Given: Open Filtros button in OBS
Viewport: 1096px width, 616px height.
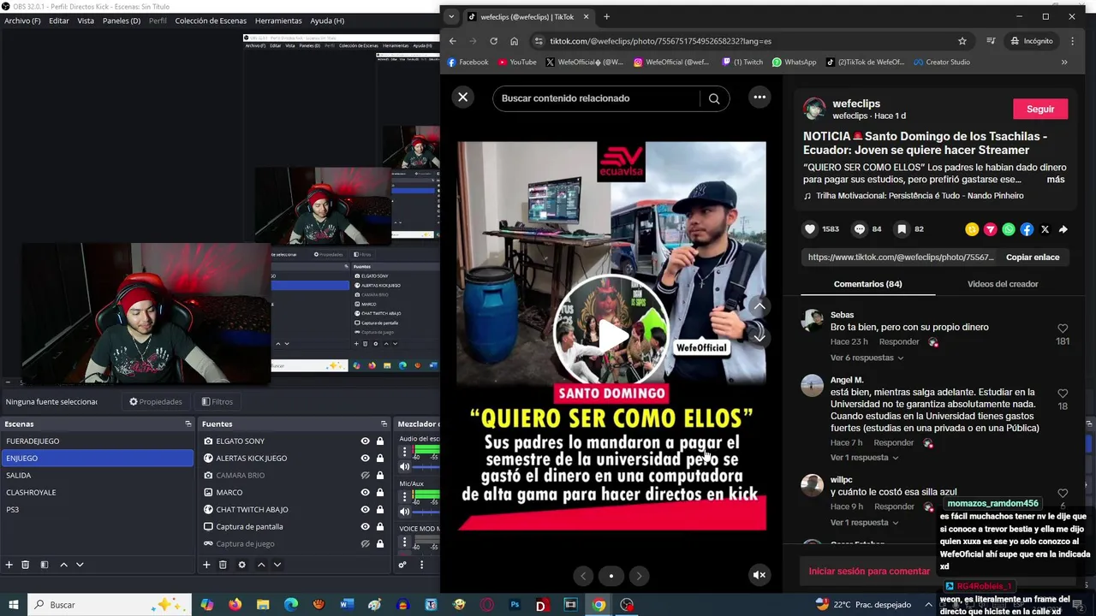Looking at the screenshot, I should 217,402.
